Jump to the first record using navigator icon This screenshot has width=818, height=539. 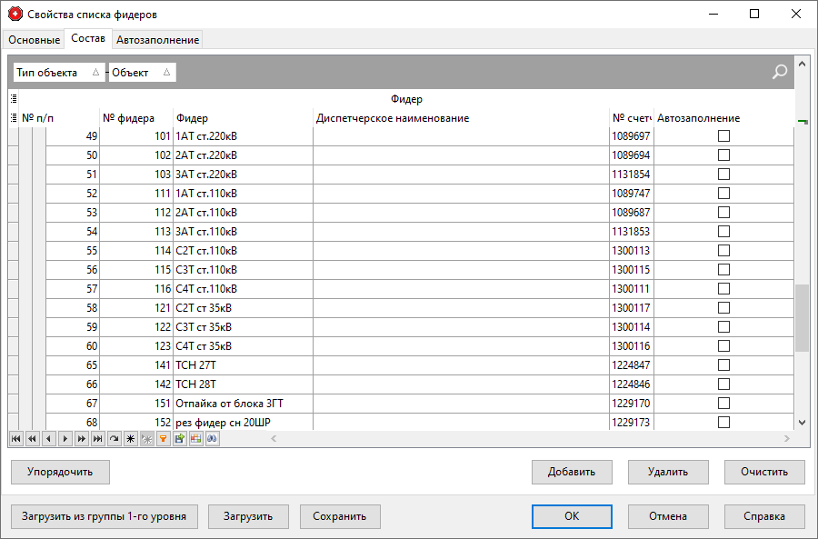click(x=15, y=438)
